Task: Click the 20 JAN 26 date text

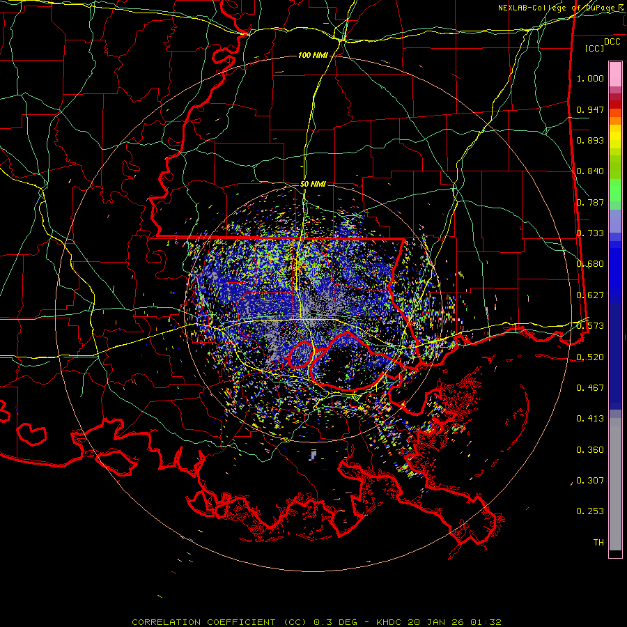Action: [x=437, y=622]
